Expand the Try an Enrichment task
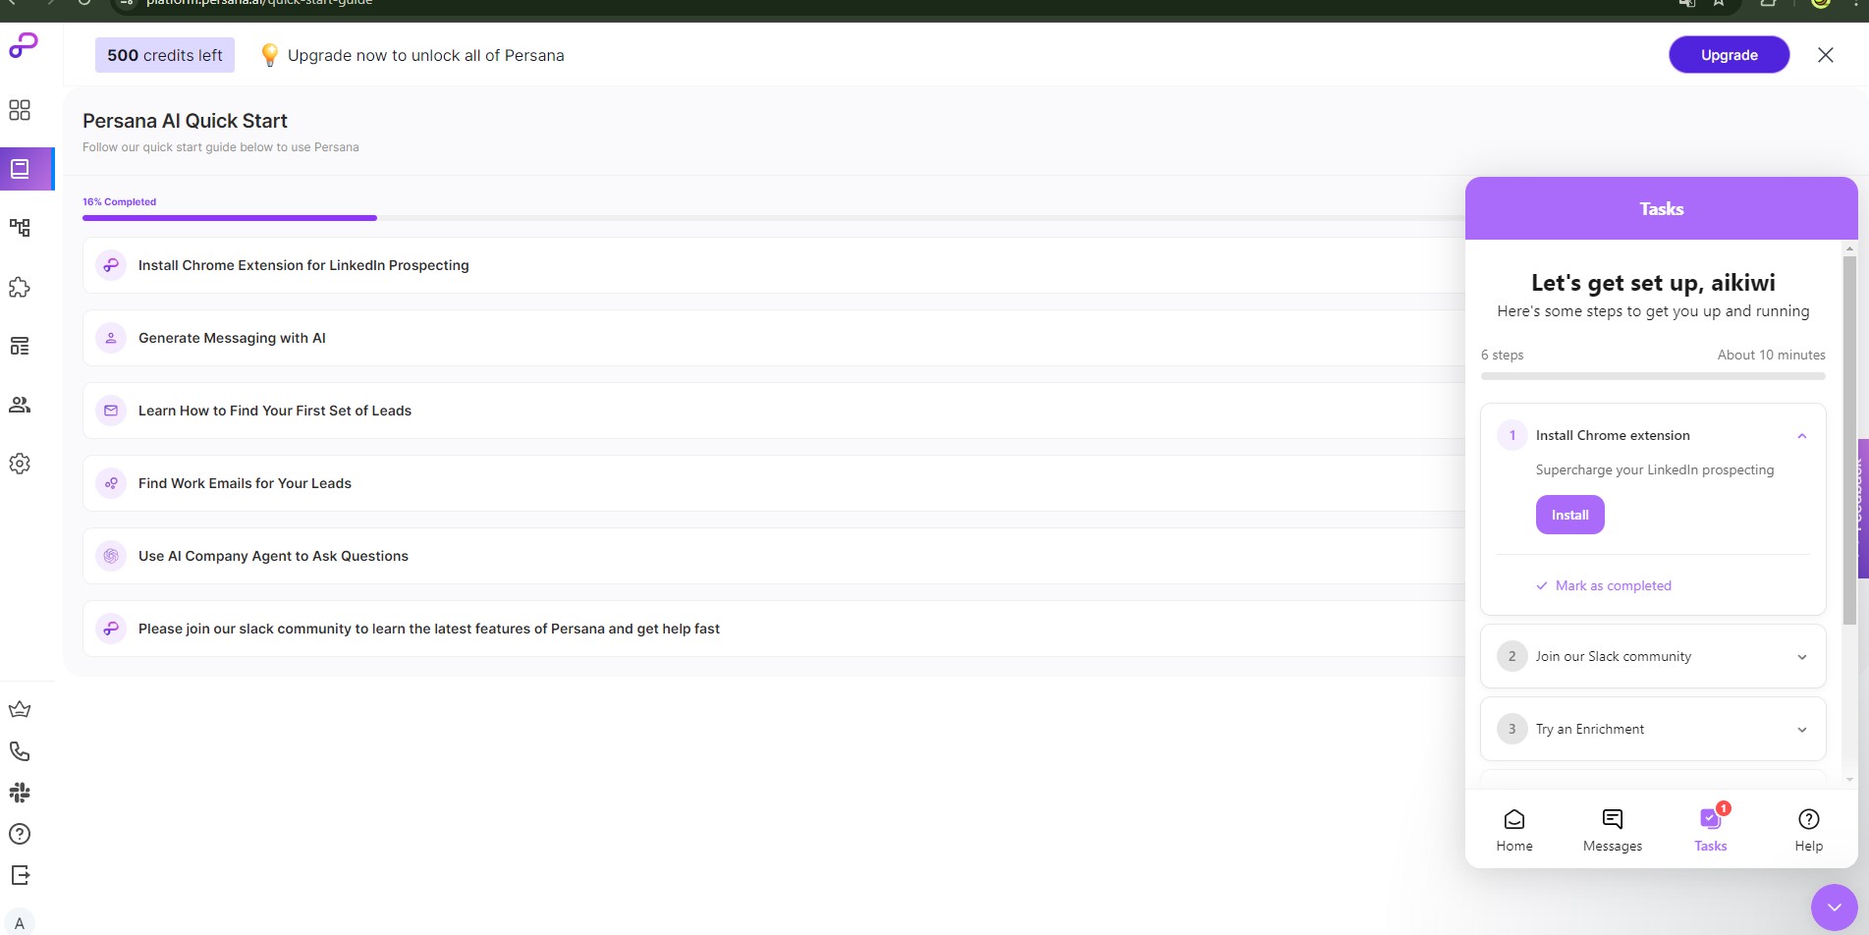Image resolution: width=1869 pixels, height=935 pixels. tap(1653, 729)
